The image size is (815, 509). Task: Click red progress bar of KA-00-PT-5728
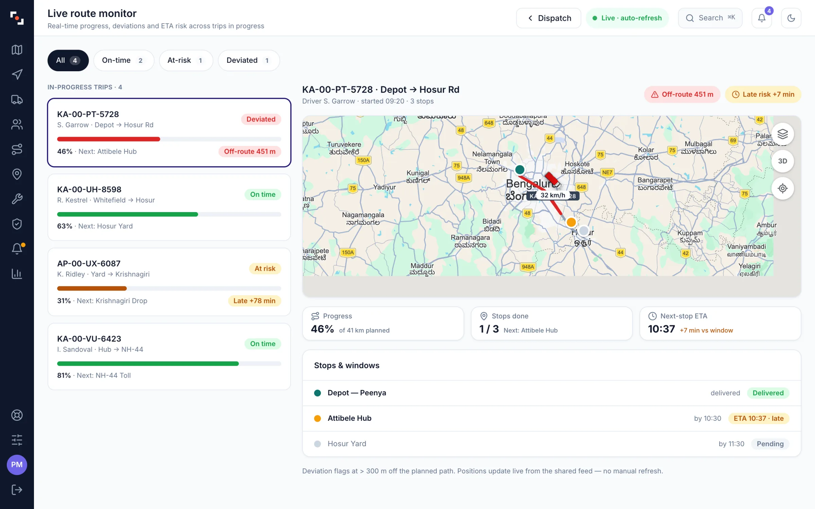tap(108, 139)
